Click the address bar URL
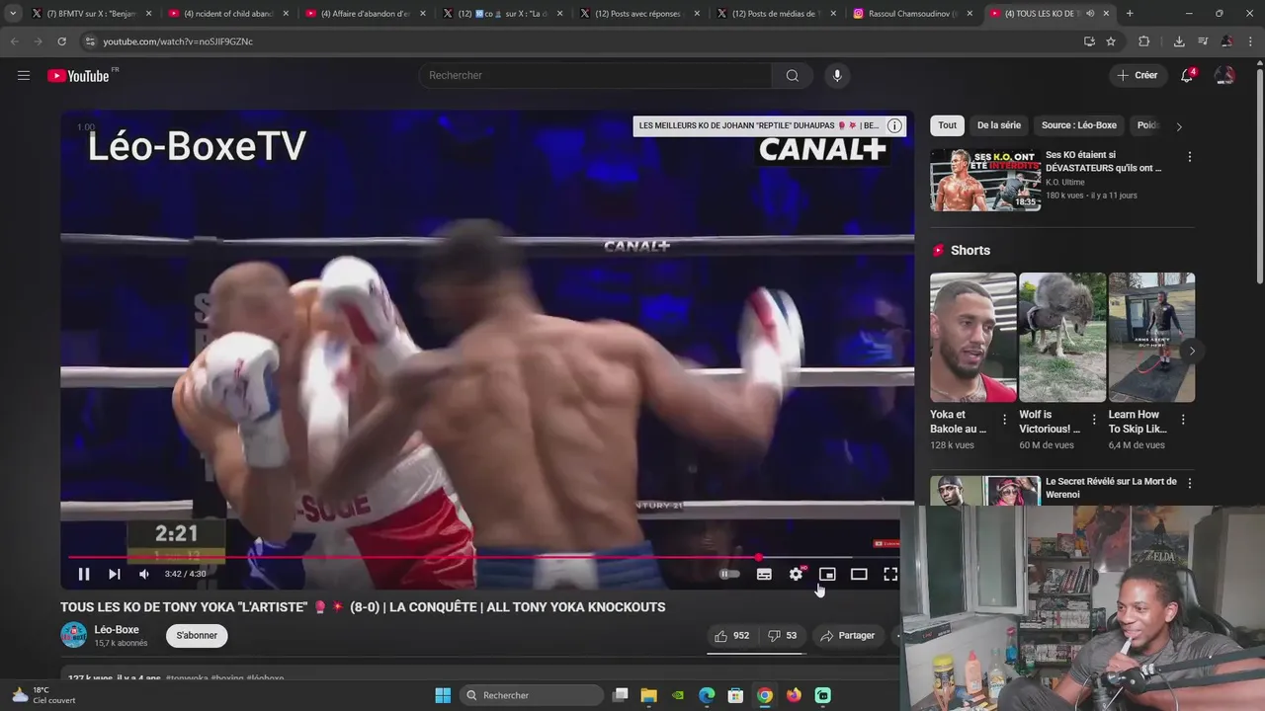Viewport: 1265px width, 711px height. tap(178, 41)
